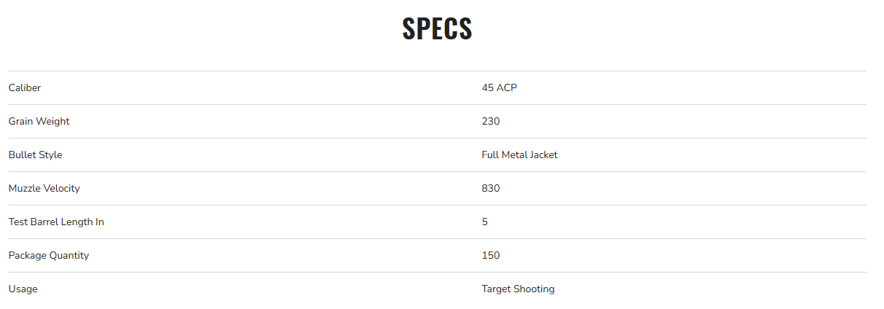Select the 150 package quantity value

click(x=490, y=256)
